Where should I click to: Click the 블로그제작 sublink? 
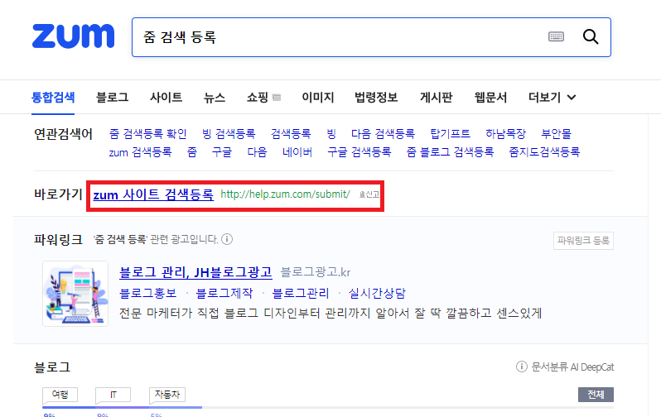tap(224, 293)
